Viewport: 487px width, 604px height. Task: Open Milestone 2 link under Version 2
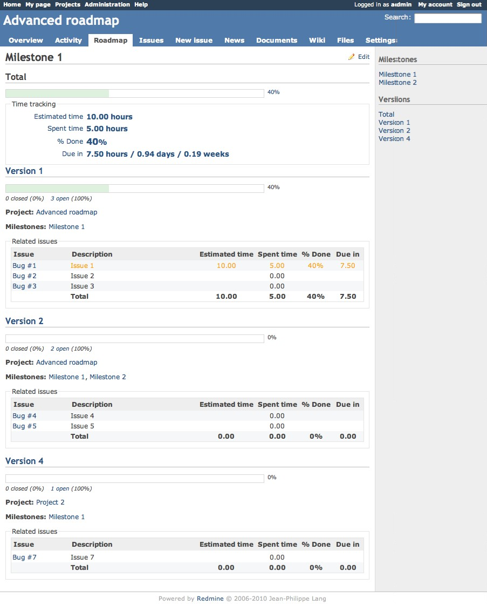click(x=108, y=377)
